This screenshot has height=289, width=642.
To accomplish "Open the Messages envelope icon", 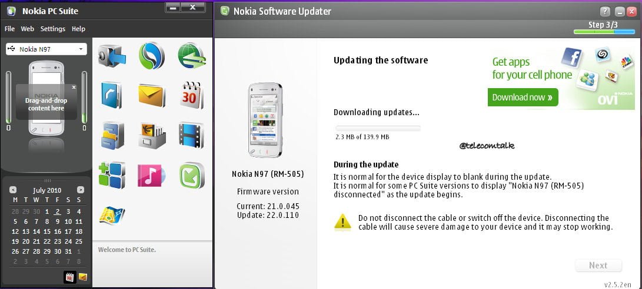I will tap(151, 95).
